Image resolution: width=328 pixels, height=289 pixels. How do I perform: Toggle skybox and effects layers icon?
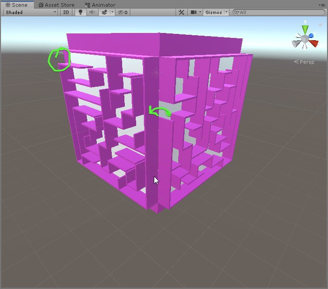[x=105, y=12]
